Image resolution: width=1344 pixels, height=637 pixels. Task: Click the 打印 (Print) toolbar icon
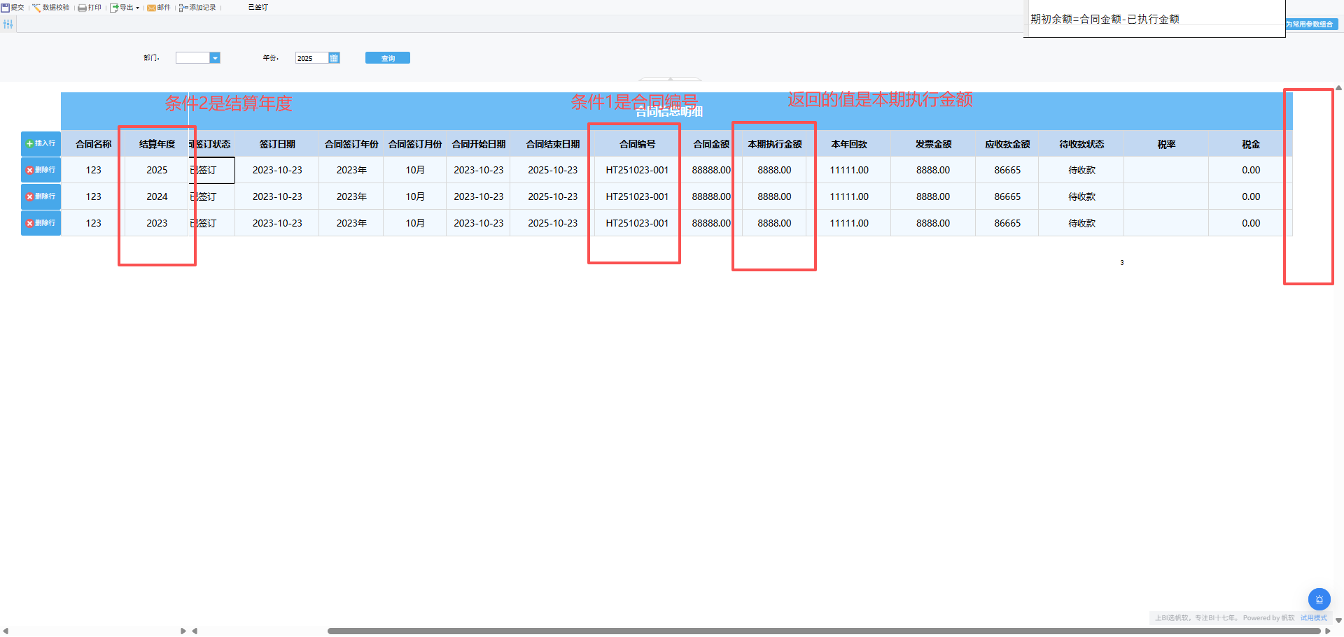[x=90, y=8]
